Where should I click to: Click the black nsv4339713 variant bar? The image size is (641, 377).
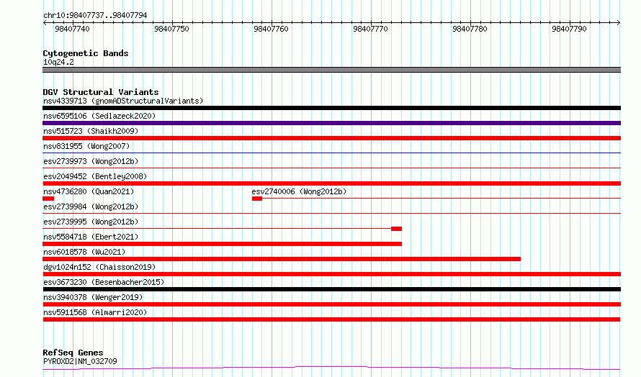pos(331,108)
